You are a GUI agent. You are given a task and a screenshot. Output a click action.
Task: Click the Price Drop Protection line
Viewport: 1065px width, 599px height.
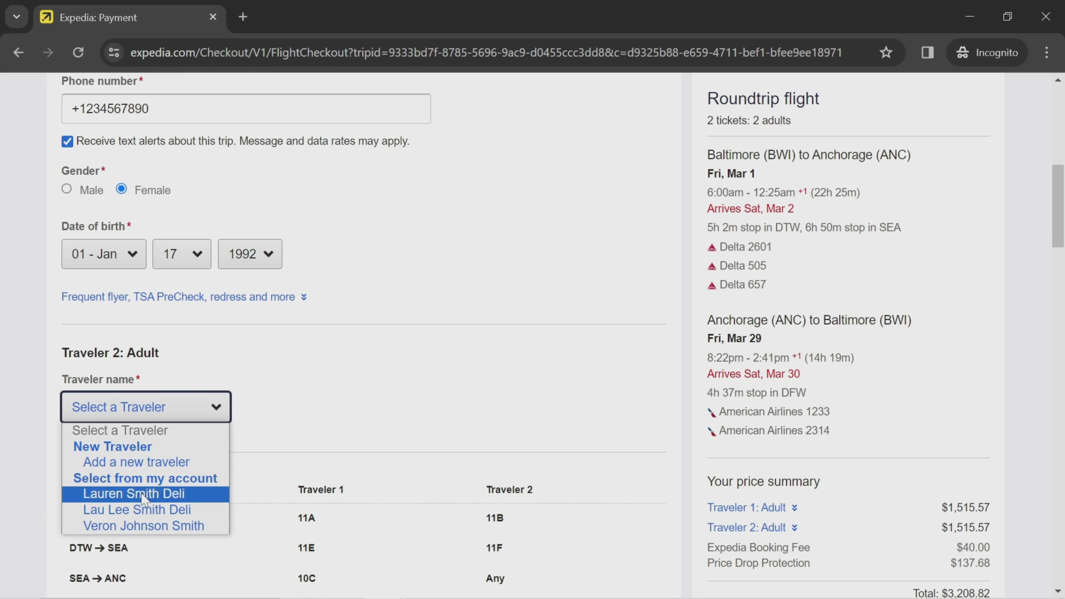[848, 563]
